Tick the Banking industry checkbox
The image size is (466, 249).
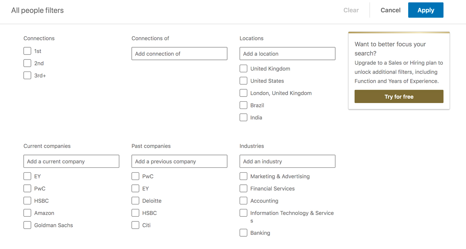click(x=244, y=233)
